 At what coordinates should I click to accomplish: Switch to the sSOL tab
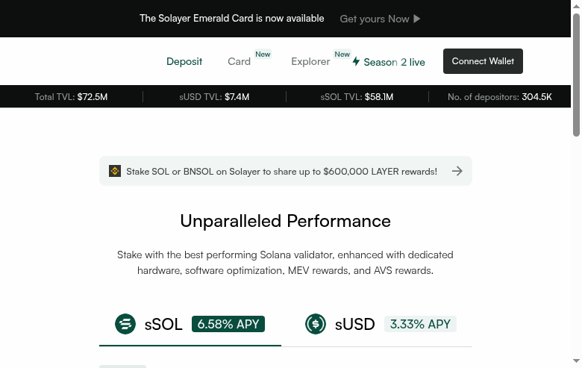pos(163,325)
